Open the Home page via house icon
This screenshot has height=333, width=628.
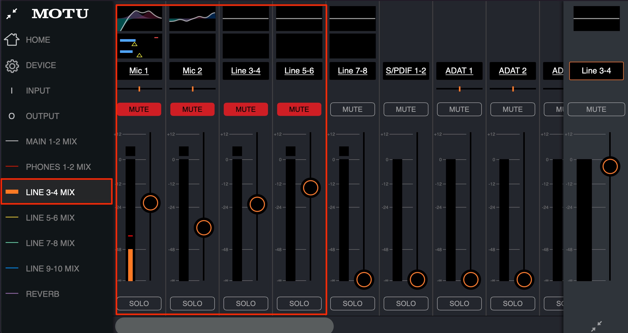(12, 40)
